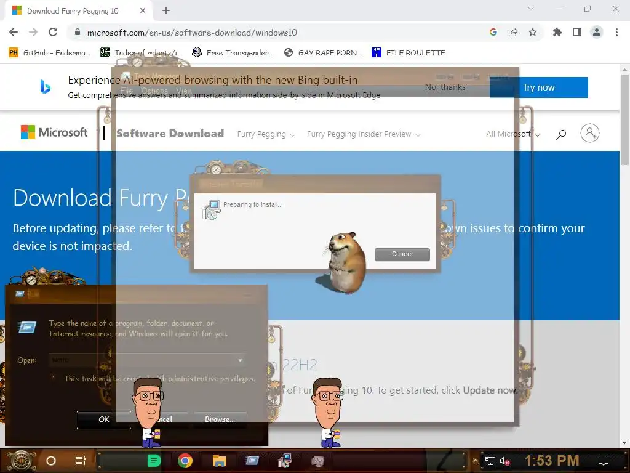Open the 'Index of ~dantz' bookmark
This screenshot has height=473, width=630.
[x=141, y=53]
